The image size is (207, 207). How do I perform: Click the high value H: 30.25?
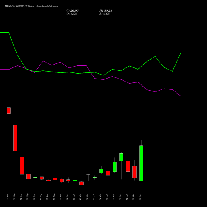(106, 11)
